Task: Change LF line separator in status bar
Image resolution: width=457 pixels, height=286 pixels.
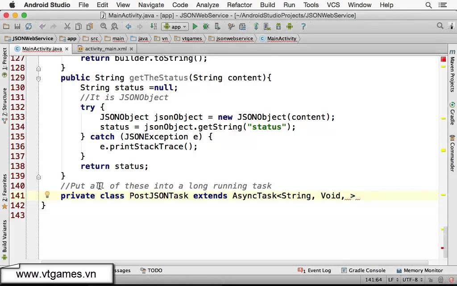Action: point(393,280)
